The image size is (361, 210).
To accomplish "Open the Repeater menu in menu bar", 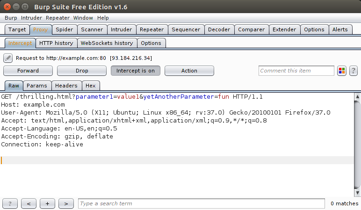I will pyautogui.click(x=58, y=18).
